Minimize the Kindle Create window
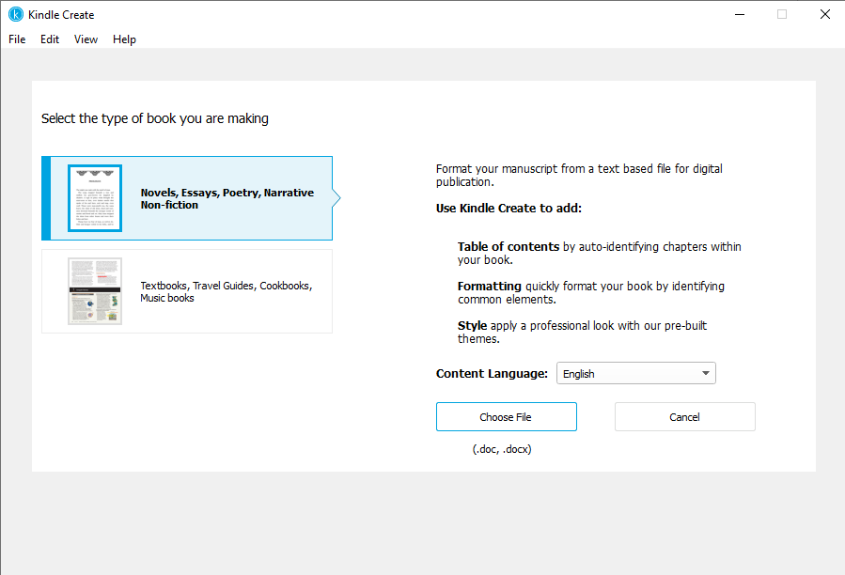 point(740,14)
